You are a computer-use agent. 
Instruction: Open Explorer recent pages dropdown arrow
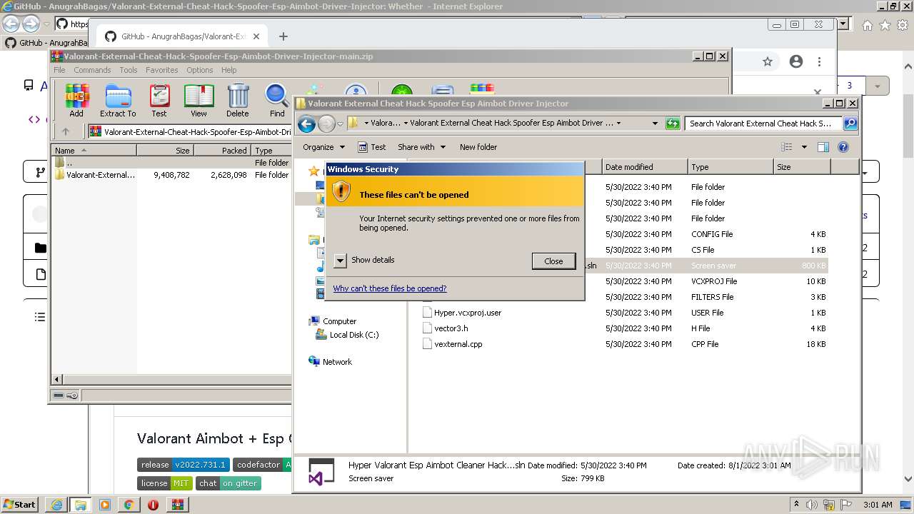pos(341,124)
